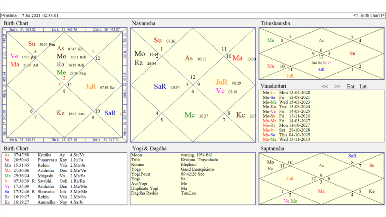Screen dimensions: 386x217
Task: Click the Ju row showing Satabhi.
Action: click(45, 181)
